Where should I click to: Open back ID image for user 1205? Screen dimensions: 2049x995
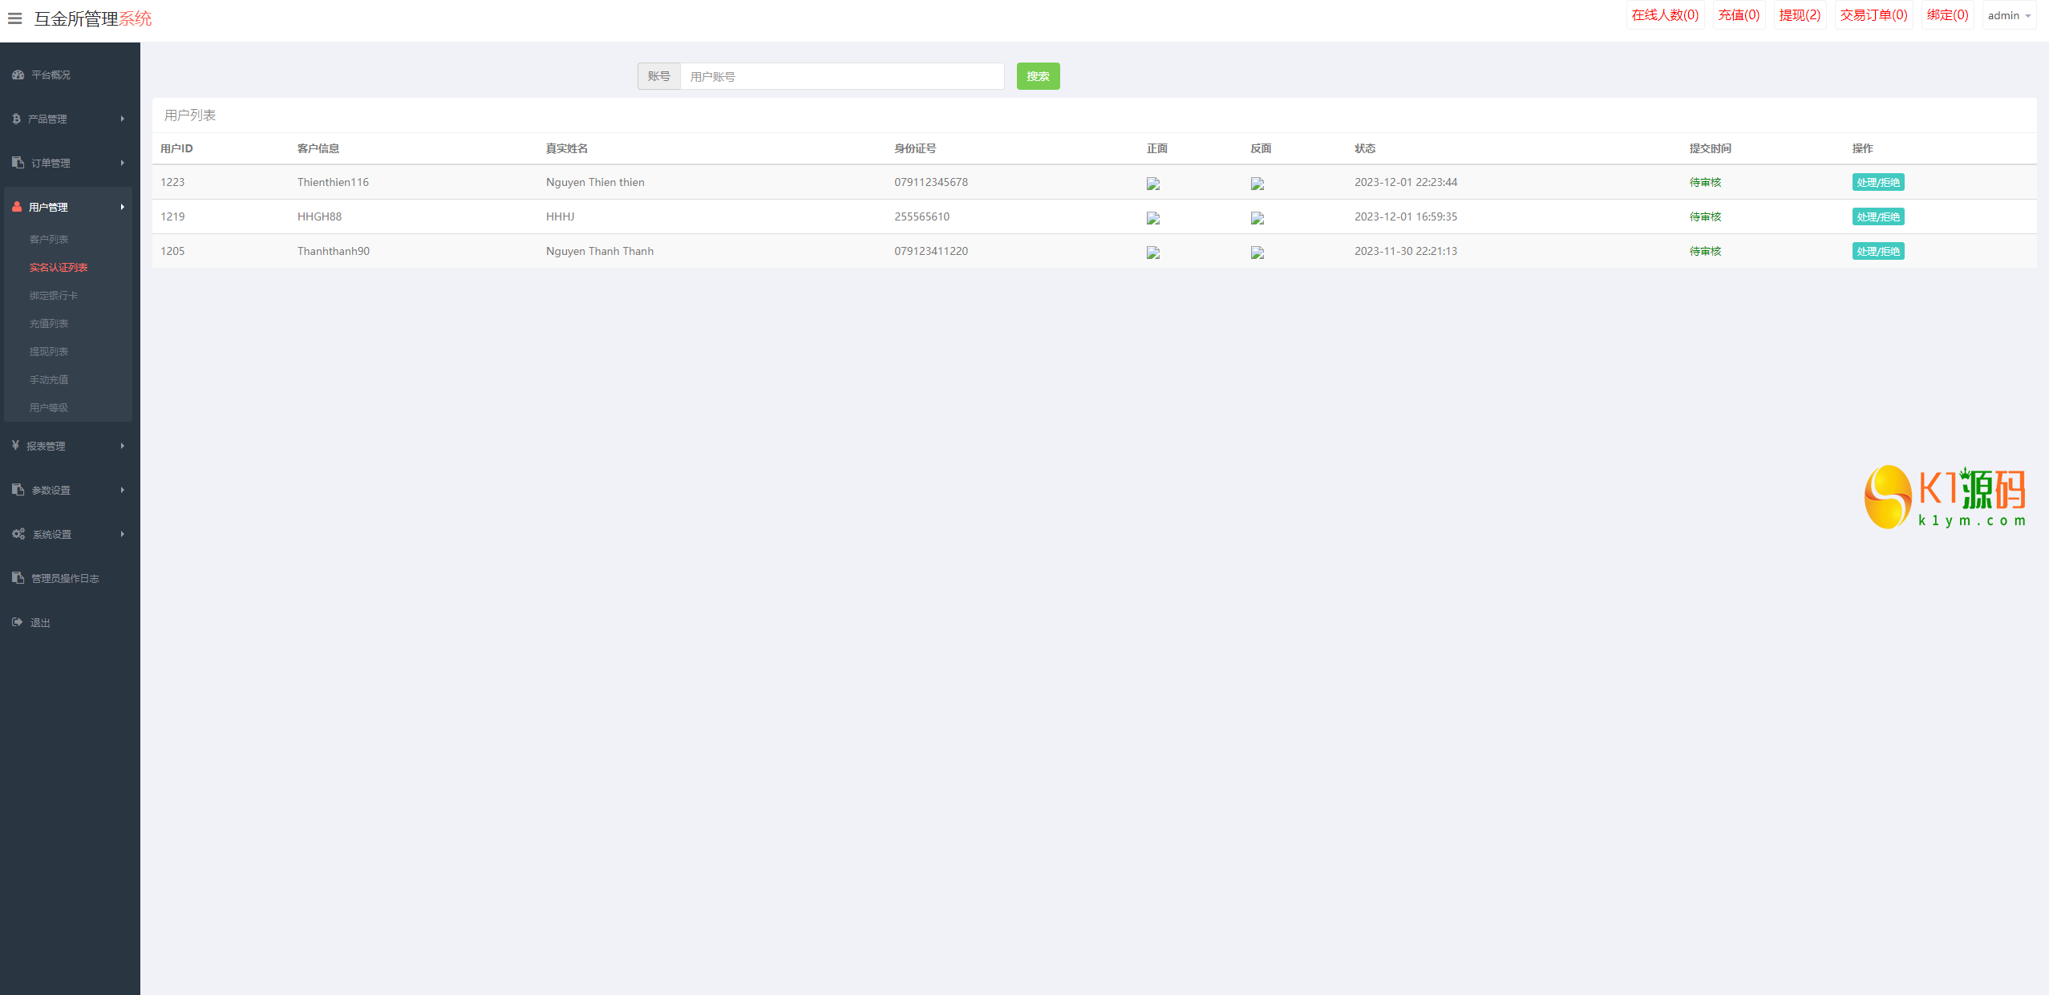1257,253
